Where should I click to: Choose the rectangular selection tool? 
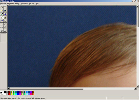coord(5,7)
